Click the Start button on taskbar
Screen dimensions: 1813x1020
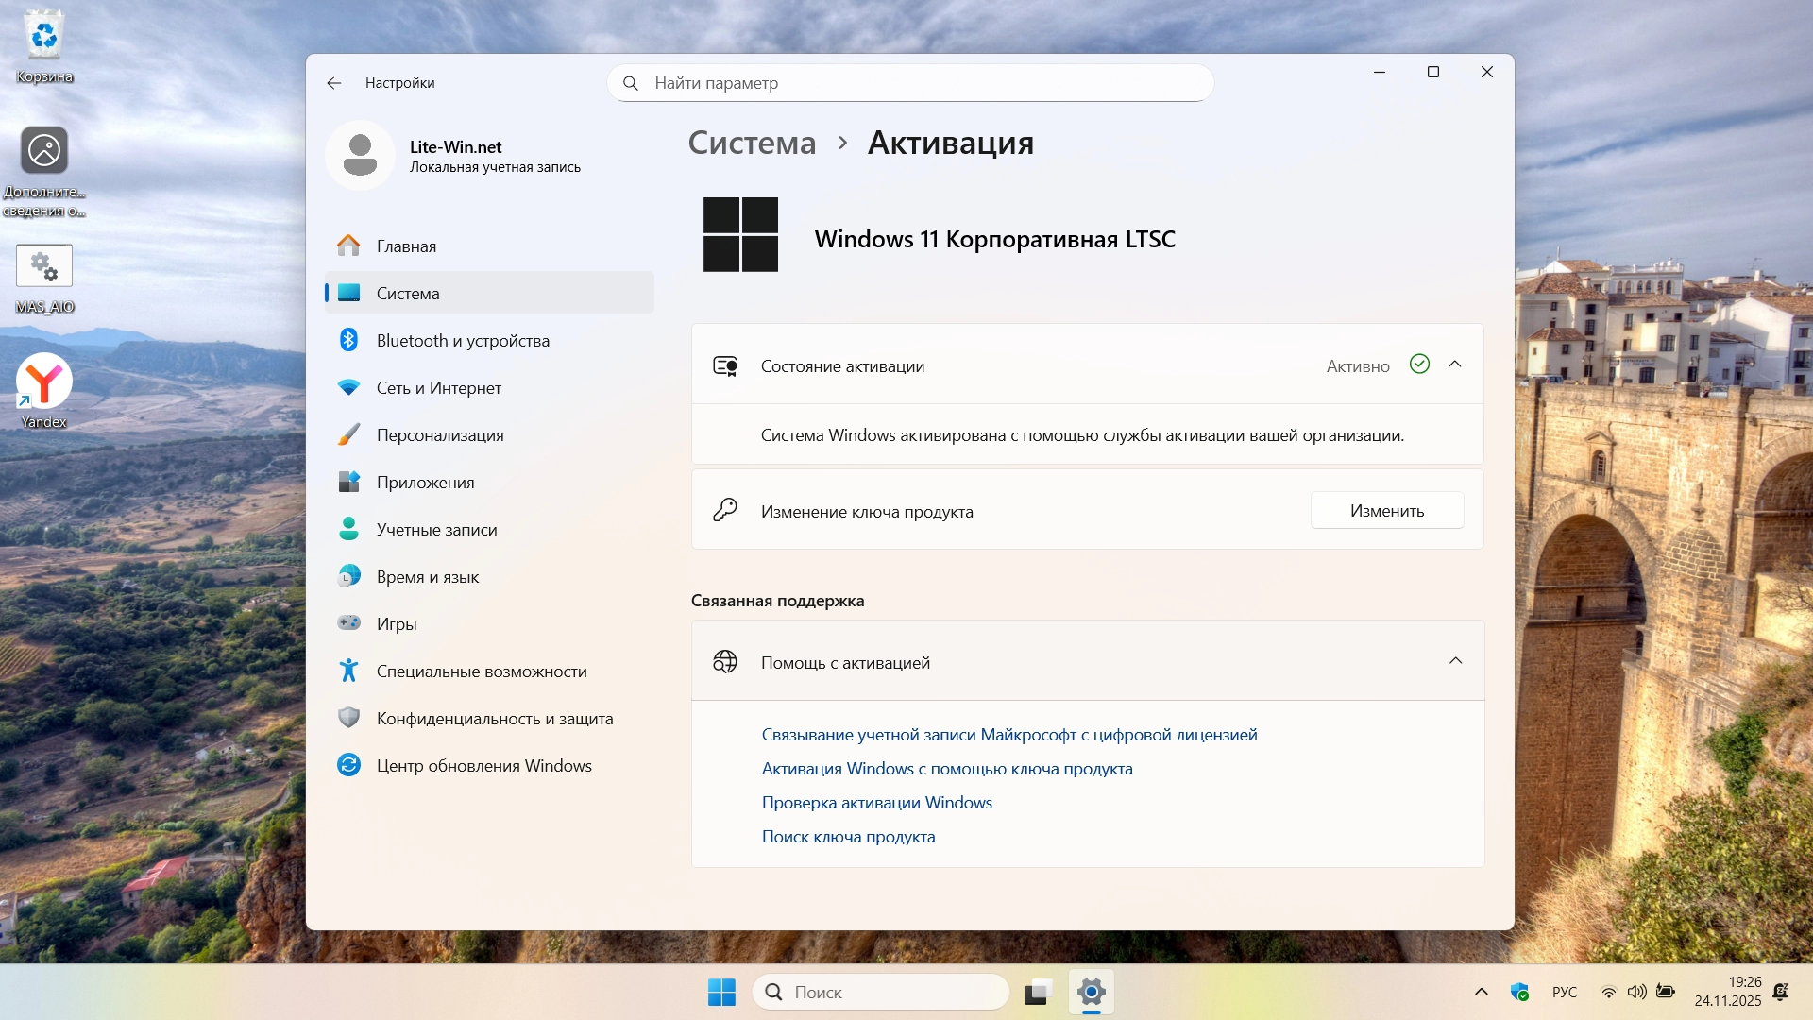pos(721,992)
